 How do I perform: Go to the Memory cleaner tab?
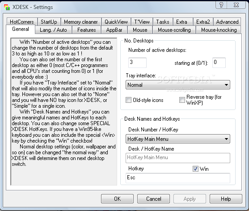pos(81,22)
